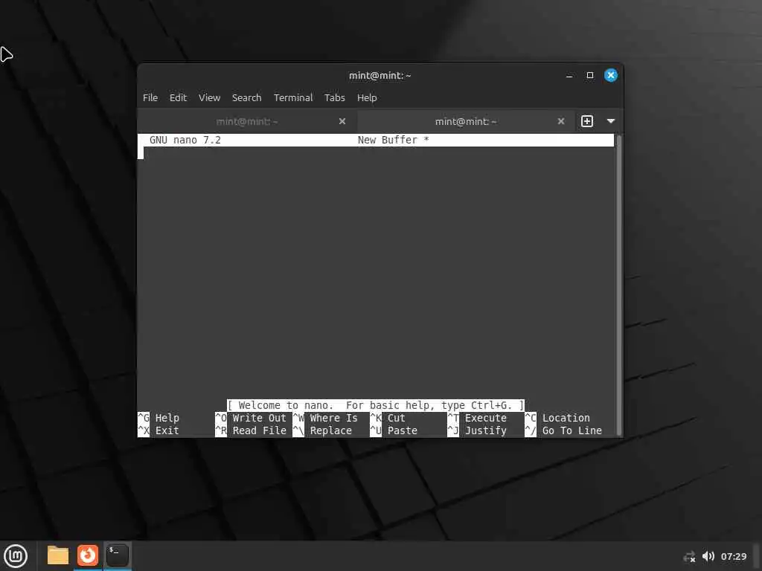762x571 pixels.
Task: Open Firefox from the taskbar
Action: click(x=88, y=555)
